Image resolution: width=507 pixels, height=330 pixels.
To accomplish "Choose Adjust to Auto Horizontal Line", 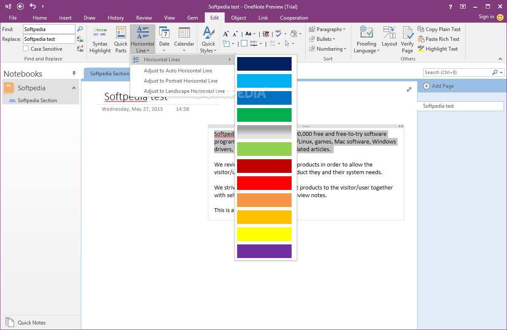I will [178, 71].
